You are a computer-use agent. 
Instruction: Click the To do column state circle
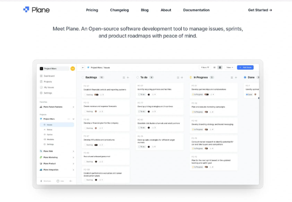point(138,77)
